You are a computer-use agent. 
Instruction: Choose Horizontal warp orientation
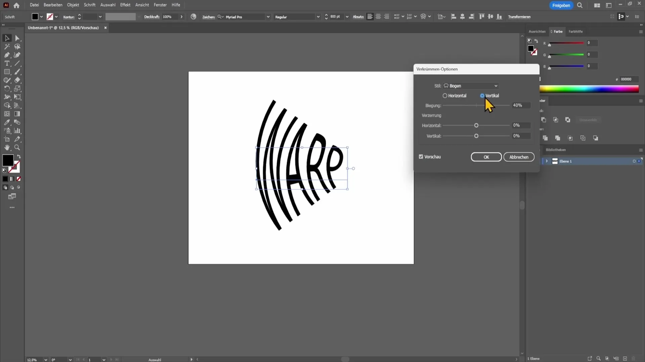coord(455,96)
